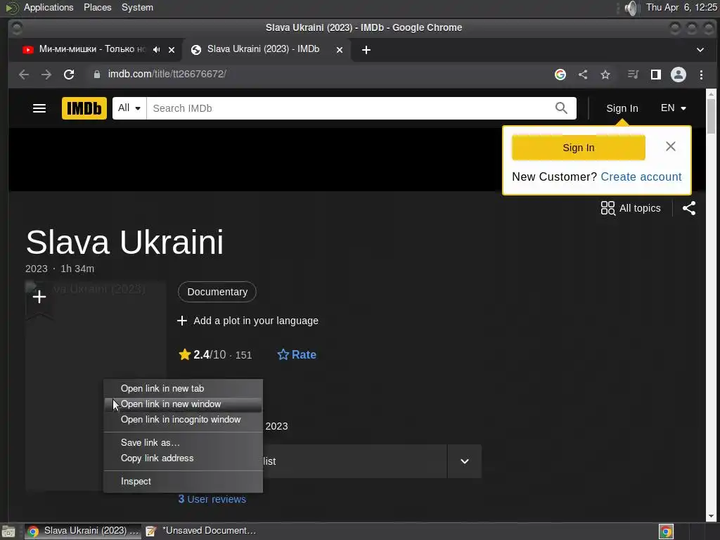Click the Google icon in address bar
This screenshot has width=720, height=540.
[x=560, y=75]
